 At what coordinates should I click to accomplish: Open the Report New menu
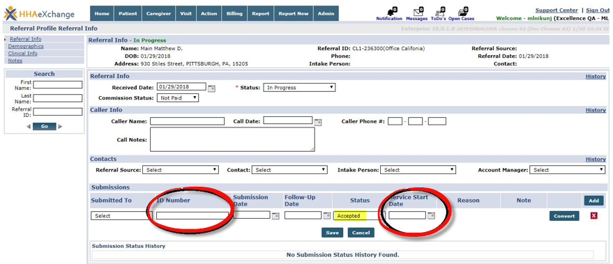pos(293,13)
